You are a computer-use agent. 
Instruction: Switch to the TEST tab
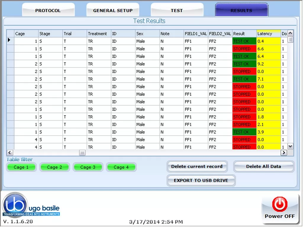(177, 10)
